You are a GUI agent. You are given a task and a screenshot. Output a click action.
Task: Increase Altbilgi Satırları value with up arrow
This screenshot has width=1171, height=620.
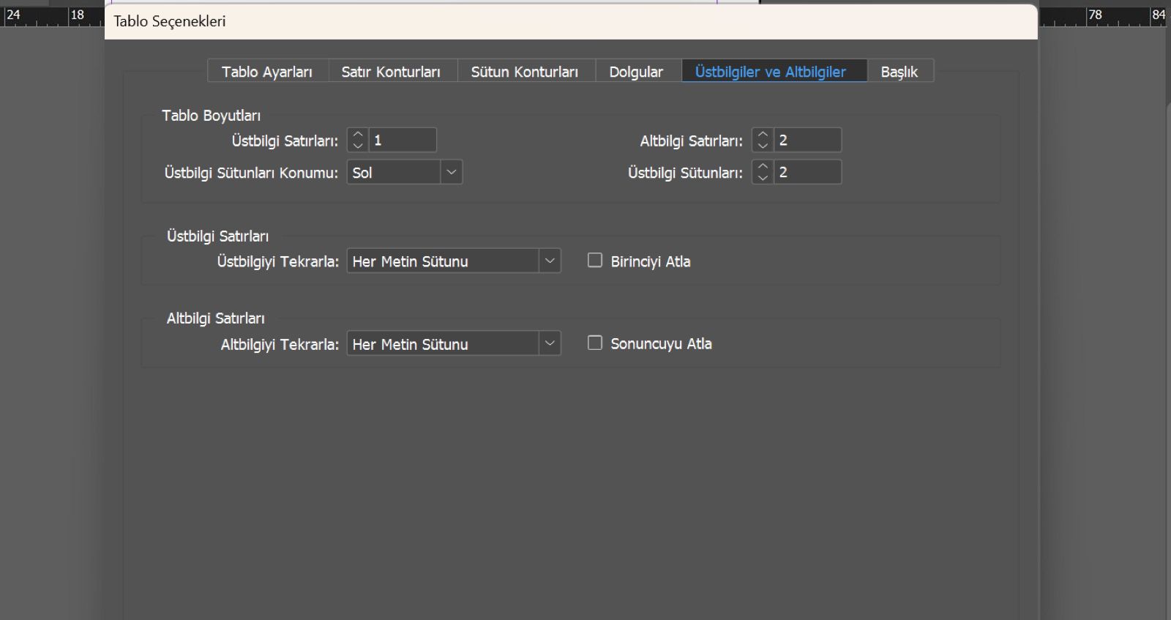[x=763, y=135]
